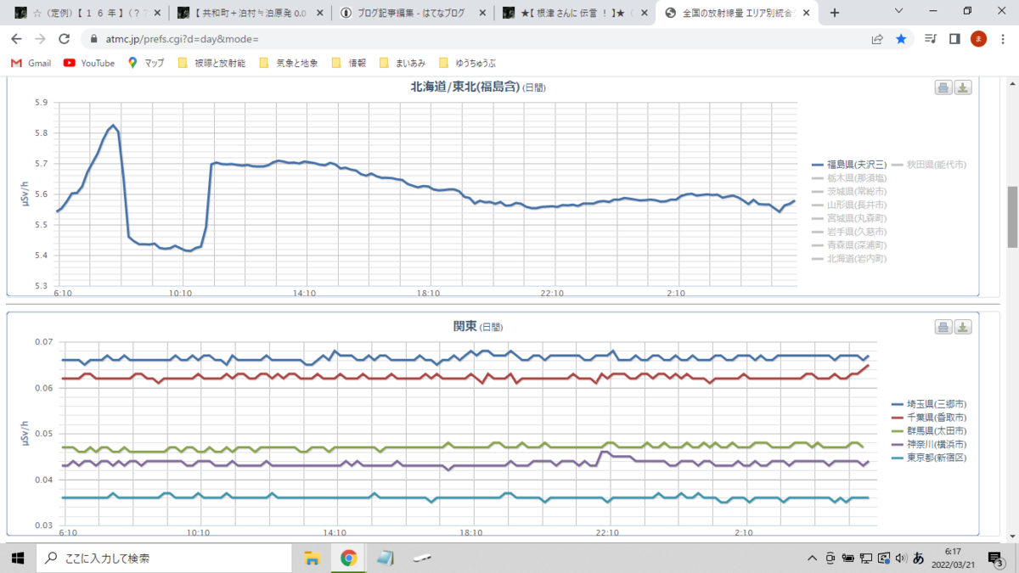Toggle 群馬県(太田市) legend entry
The width and height of the screenshot is (1019, 573).
[x=929, y=431]
